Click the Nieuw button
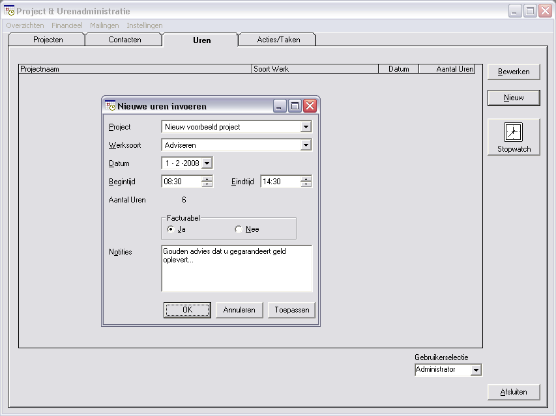Image resolution: width=556 pixels, height=416 pixels. pyautogui.click(x=514, y=98)
